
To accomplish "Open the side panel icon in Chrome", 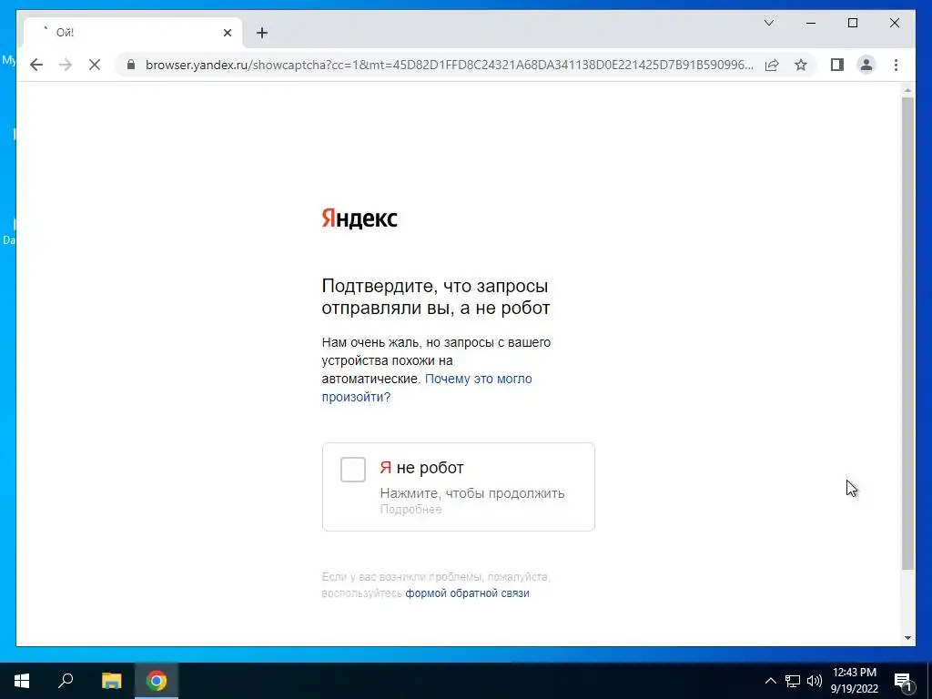I will click(x=837, y=65).
